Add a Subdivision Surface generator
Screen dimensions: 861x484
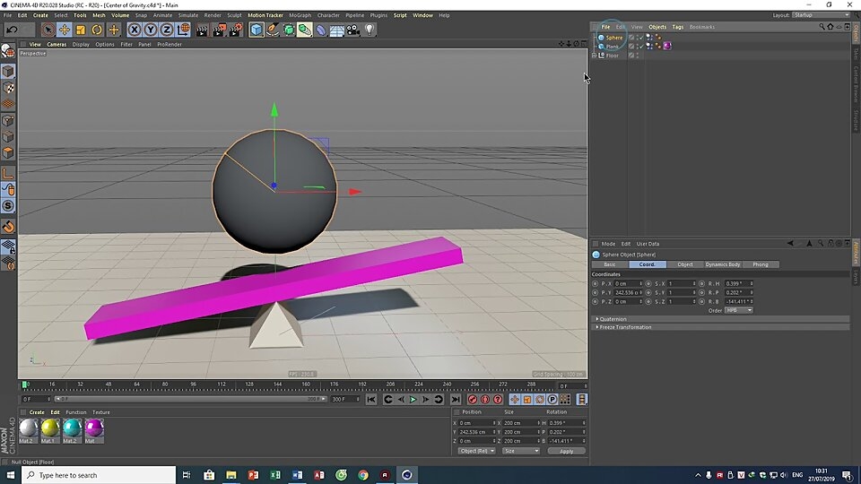(x=289, y=30)
